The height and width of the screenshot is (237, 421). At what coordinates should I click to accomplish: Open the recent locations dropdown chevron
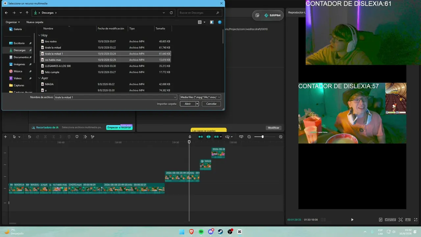point(20,13)
